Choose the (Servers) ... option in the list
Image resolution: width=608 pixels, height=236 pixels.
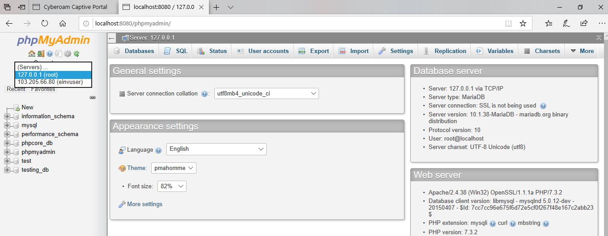tap(53, 67)
